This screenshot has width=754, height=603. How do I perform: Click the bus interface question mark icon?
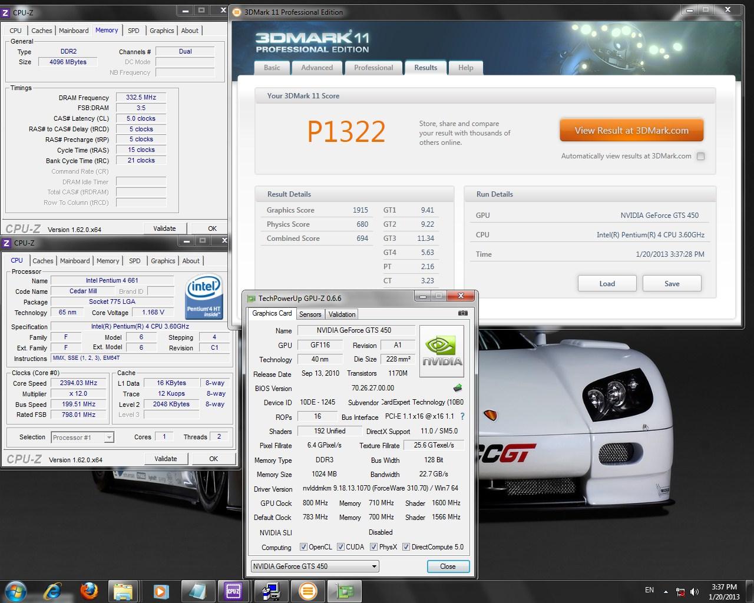(x=462, y=416)
